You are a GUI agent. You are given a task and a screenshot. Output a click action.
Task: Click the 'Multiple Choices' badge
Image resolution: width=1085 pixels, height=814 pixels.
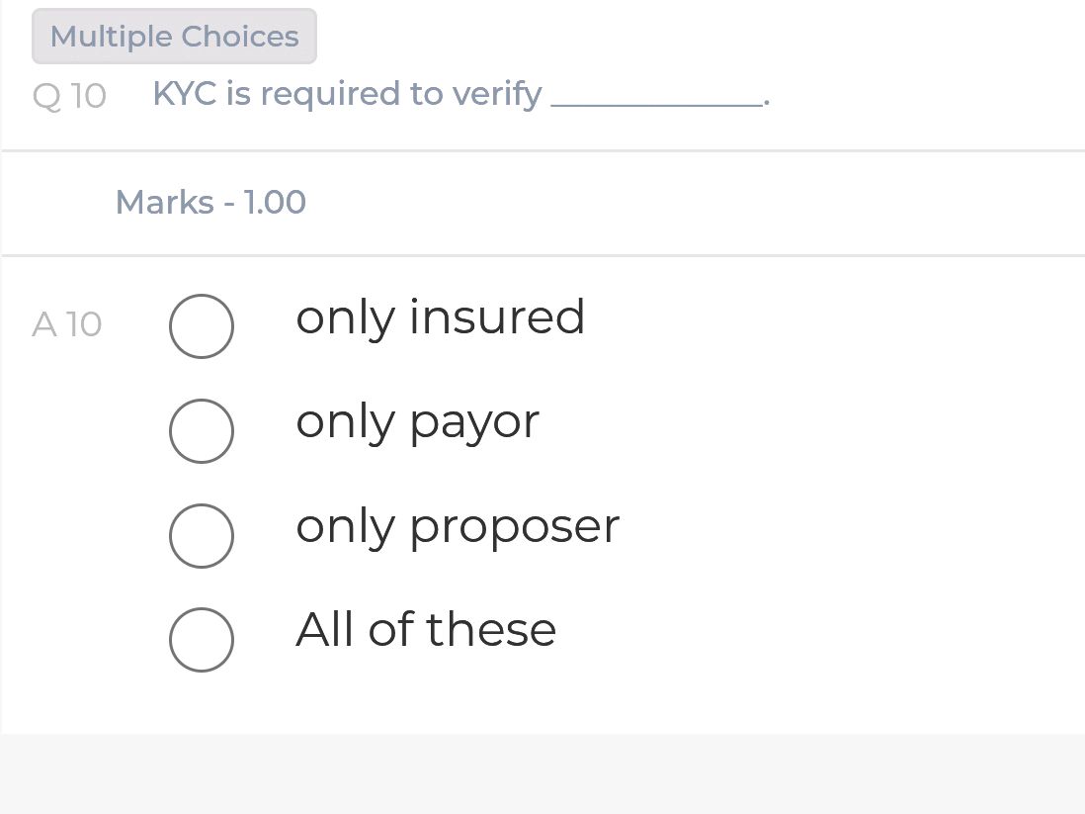(174, 36)
